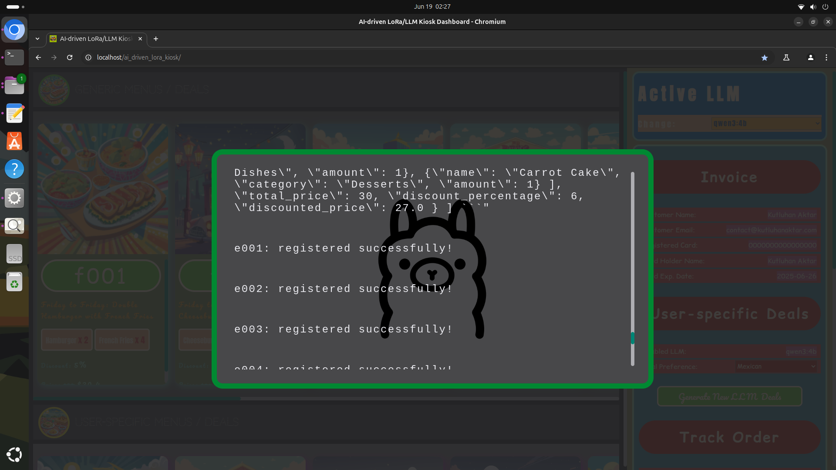
Task: Click the Generic Menus / Deals logo
Action: pyautogui.click(x=54, y=90)
